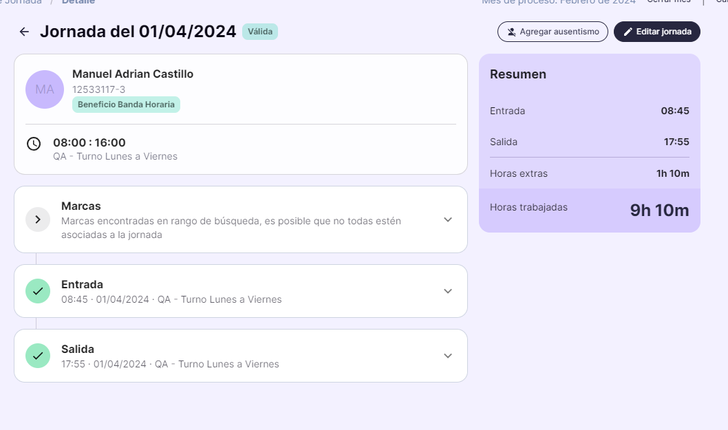This screenshot has height=430, width=728.
Task: Go back using the left arrow icon
Action: [x=24, y=32]
